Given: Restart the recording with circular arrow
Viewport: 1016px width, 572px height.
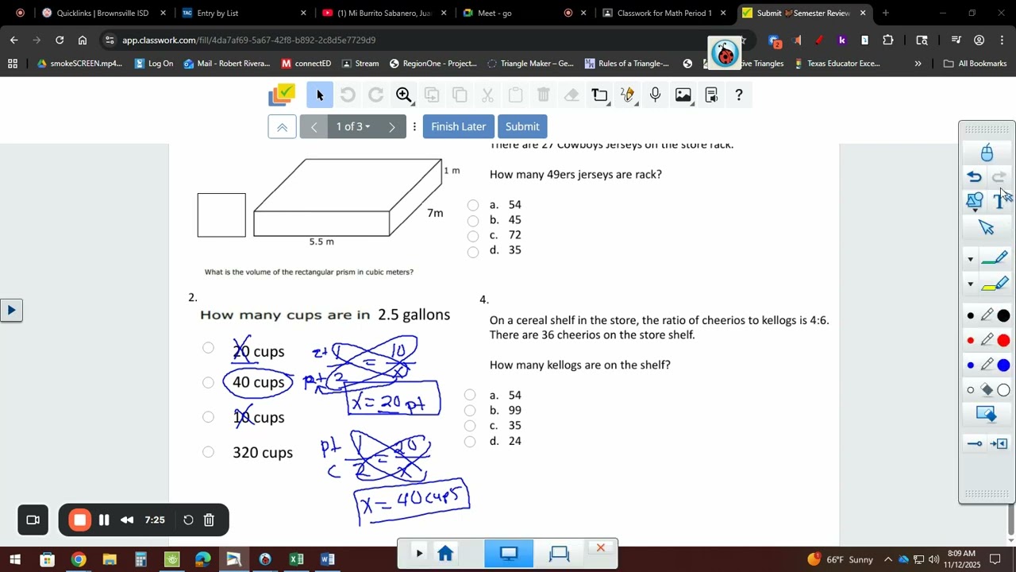Looking at the screenshot, I should click(188, 520).
